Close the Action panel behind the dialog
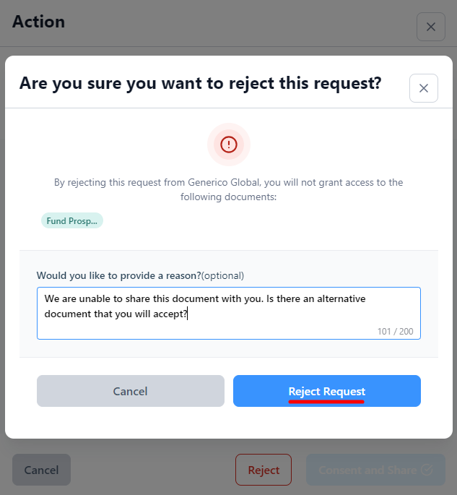This screenshot has height=495, width=457. 431,27
